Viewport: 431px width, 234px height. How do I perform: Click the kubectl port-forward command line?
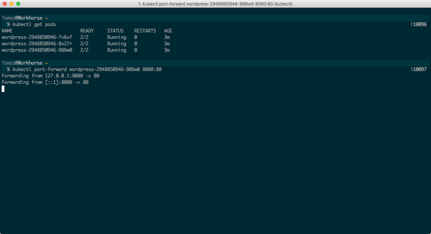(x=87, y=69)
